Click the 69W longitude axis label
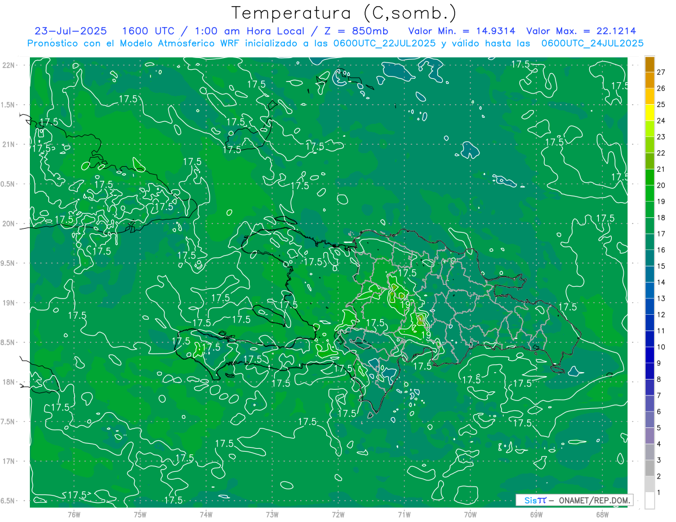The width and height of the screenshot is (676, 522). point(536,514)
